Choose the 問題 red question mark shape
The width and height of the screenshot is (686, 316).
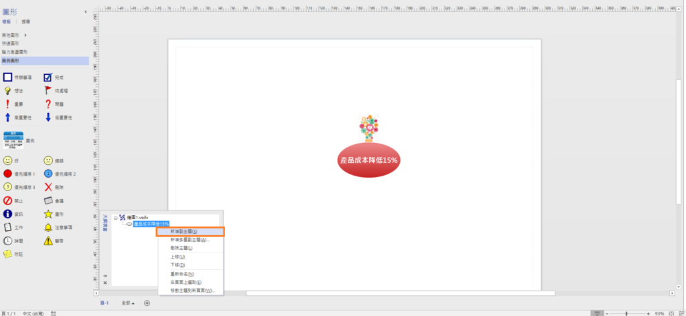[48, 104]
